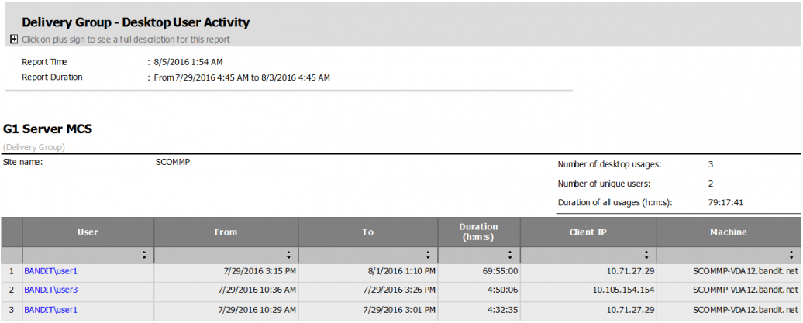Sort by the From column arrows
The width and height of the screenshot is (803, 323).
pos(288,255)
